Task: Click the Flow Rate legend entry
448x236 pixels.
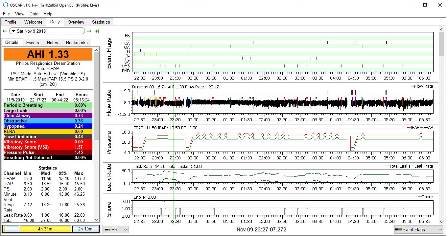Action: pos(422,86)
